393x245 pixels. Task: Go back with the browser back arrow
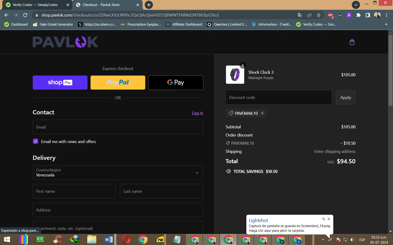7,15
